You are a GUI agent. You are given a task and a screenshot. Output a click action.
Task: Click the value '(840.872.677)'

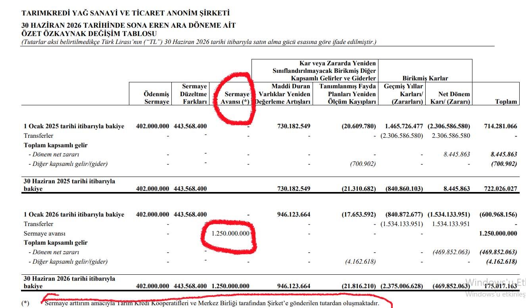tap(404, 215)
